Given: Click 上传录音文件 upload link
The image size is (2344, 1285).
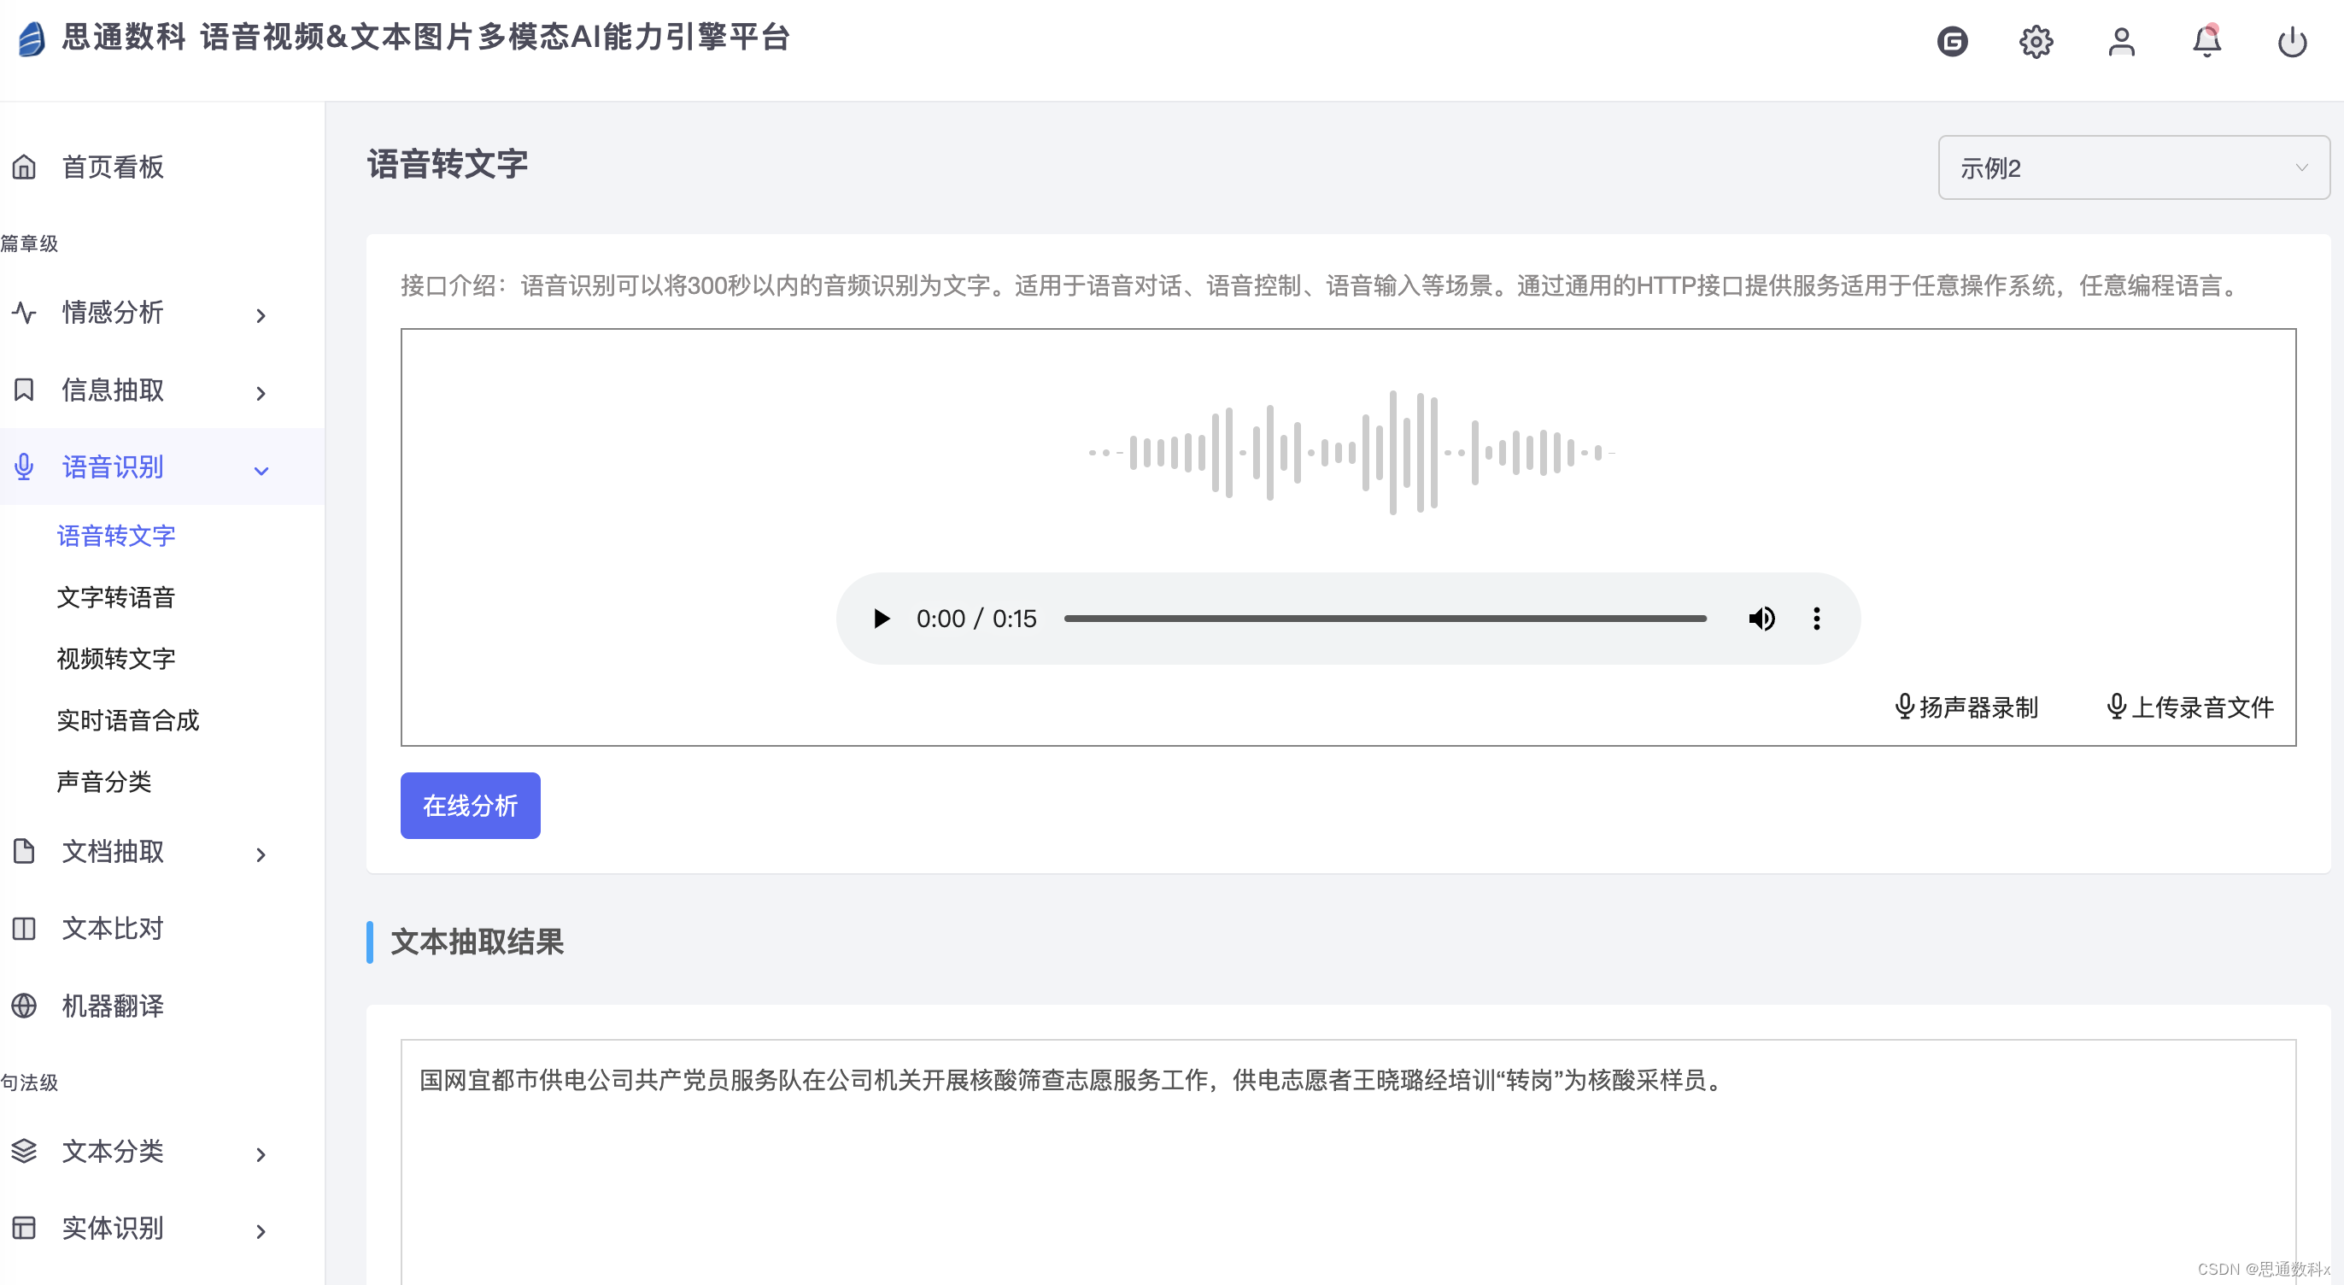Looking at the screenshot, I should 2190,707.
